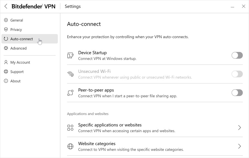The height and width of the screenshot is (158, 249).
Task: Turn on Peer-to-peer apps toggle
Action: 237,93
